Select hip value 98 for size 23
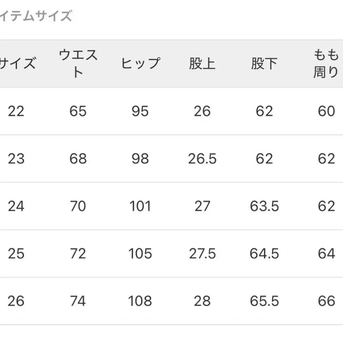Screen dimensions: 343x343 [x=140, y=159]
